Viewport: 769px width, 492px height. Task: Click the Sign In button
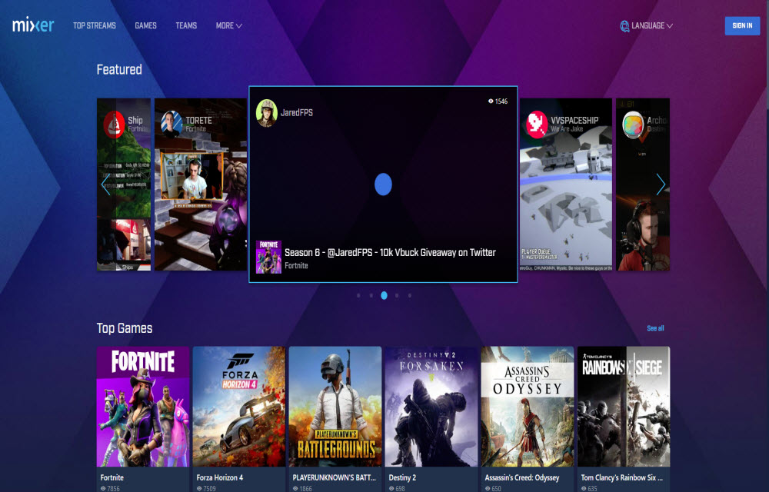tap(742, 25)
